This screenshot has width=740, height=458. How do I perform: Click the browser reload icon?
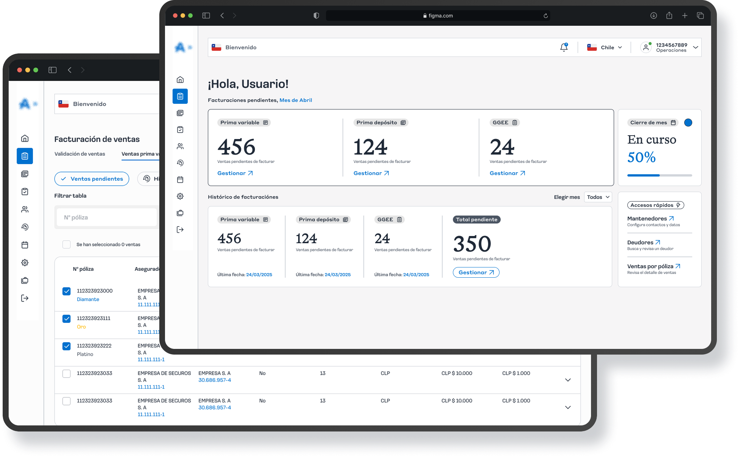tap(545, 16)
